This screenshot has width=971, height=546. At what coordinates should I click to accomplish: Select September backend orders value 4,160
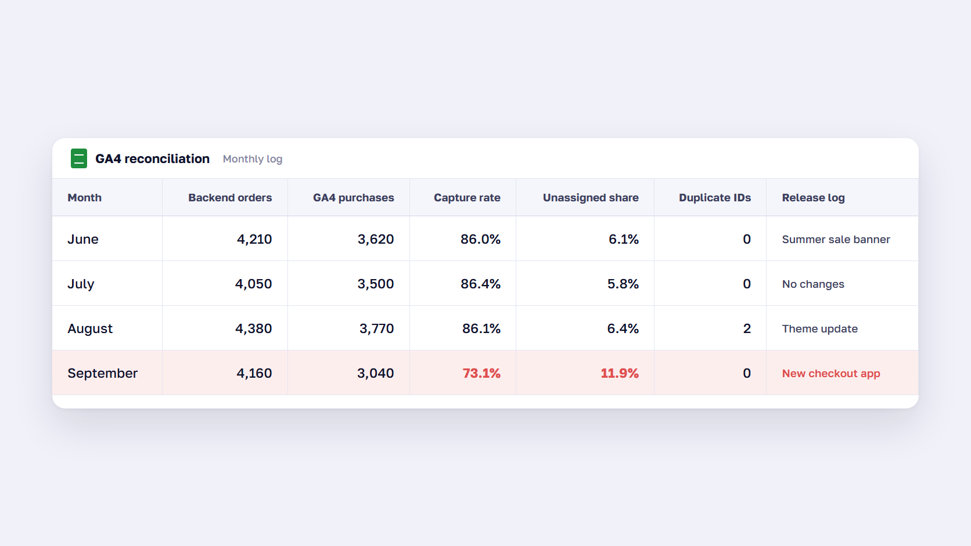[254, 373]
